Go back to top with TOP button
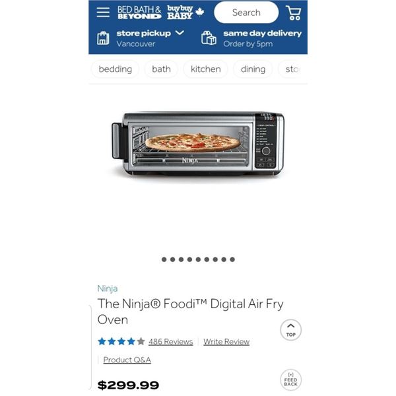The height and width of the screenshot is (396, 396). [290, 329]
